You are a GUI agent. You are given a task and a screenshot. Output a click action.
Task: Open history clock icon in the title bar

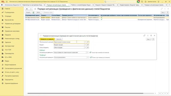(x=142, y=2)
